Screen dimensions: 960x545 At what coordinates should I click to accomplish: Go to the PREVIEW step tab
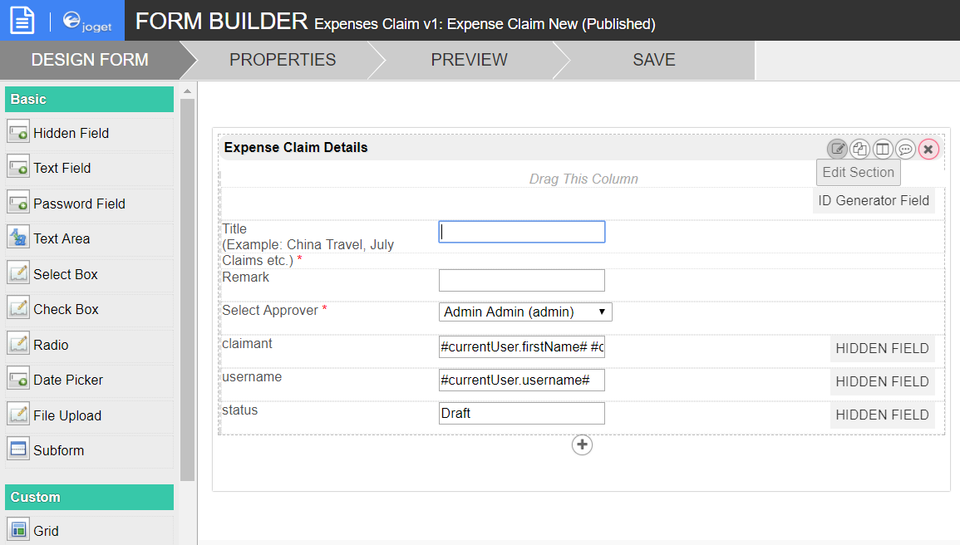coord(469,61)
